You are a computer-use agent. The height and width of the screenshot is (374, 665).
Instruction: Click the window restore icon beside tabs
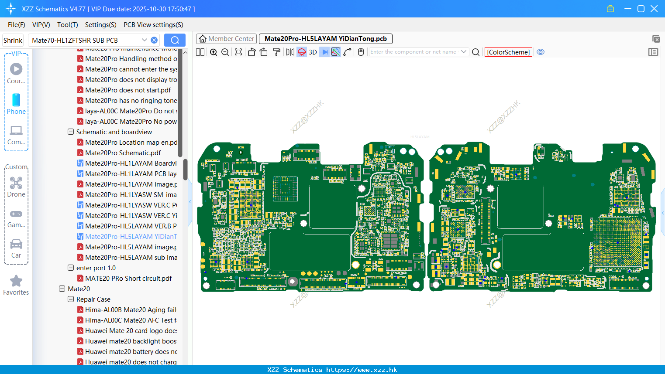point(656,39)
